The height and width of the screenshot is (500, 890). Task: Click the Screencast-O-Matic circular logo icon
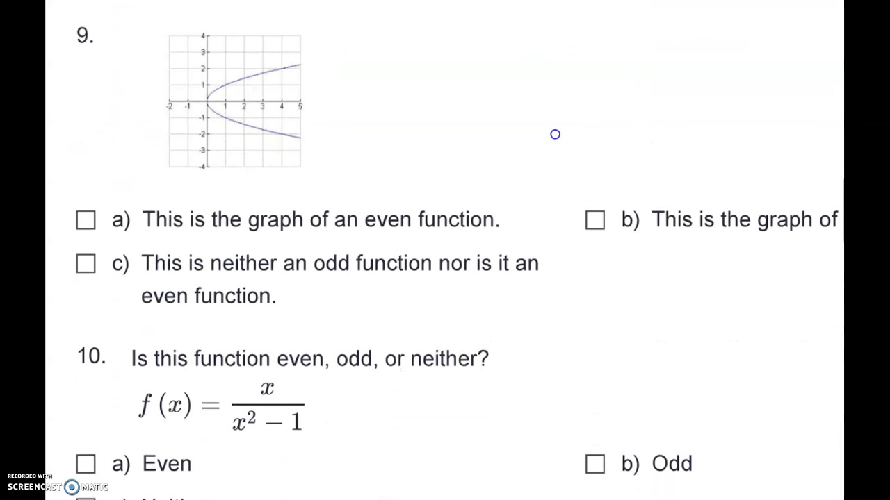72,487
